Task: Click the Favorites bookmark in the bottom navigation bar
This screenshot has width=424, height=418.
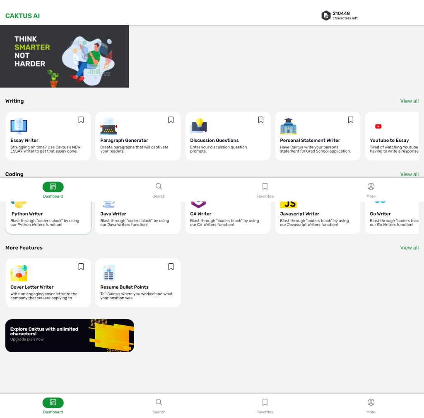Action: tap(265, 402)
